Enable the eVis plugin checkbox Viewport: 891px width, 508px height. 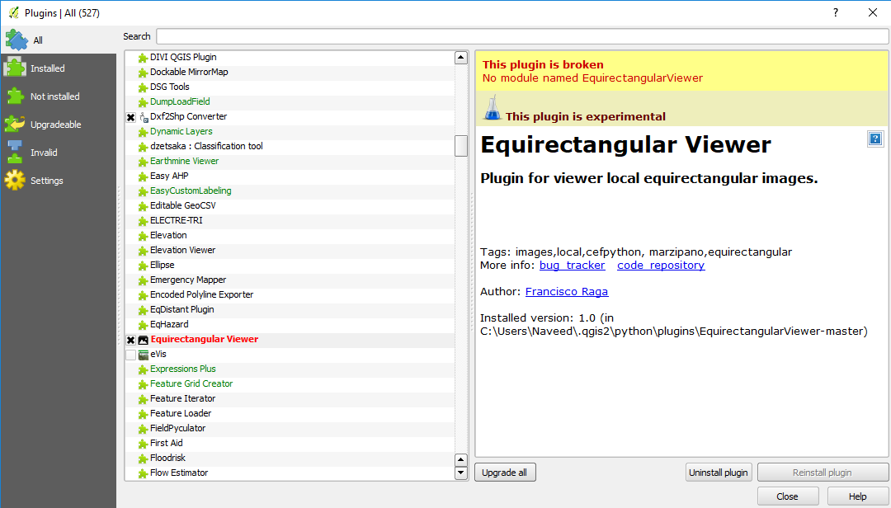click(x=130, y=354)
